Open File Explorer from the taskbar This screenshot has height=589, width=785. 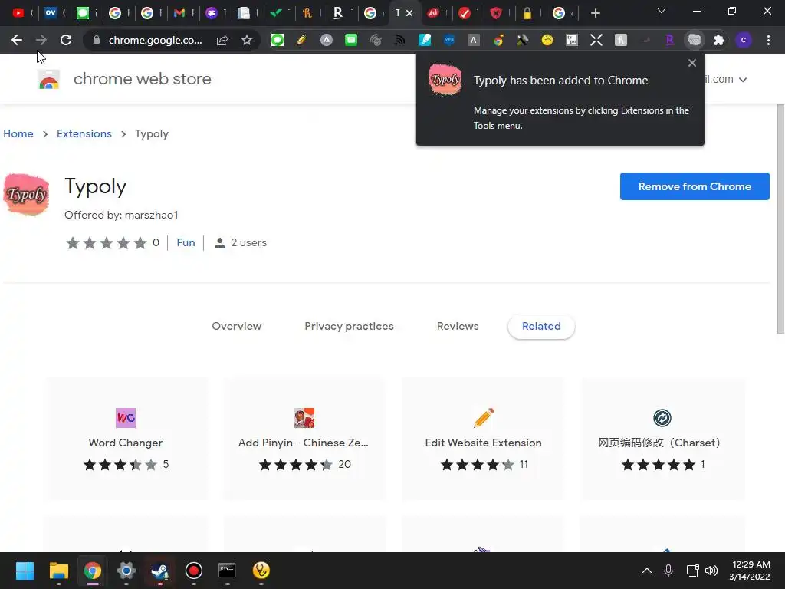(58, 571)
